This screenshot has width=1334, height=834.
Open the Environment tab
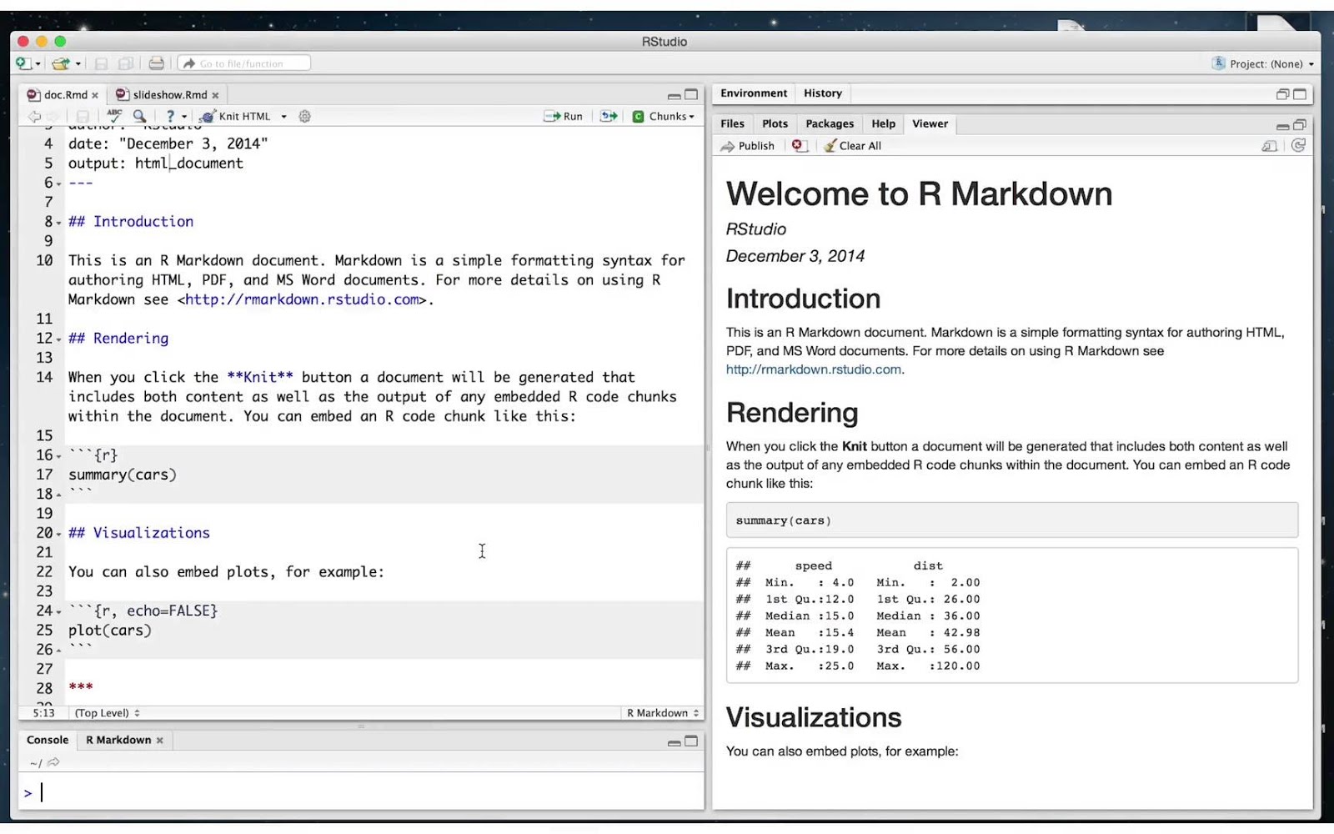point(752,93)
